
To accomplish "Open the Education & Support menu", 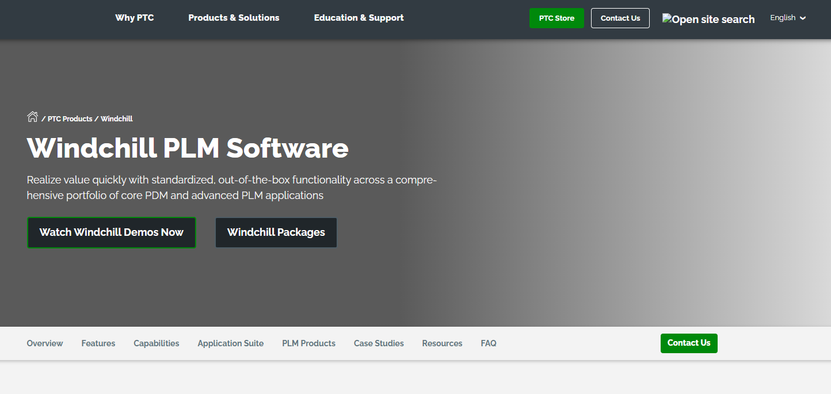I will pyautogui.click(x=359, y=18).
